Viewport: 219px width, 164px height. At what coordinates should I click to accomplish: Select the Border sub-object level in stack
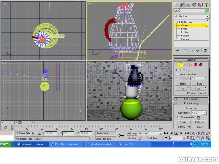click(x=184, y=32)
